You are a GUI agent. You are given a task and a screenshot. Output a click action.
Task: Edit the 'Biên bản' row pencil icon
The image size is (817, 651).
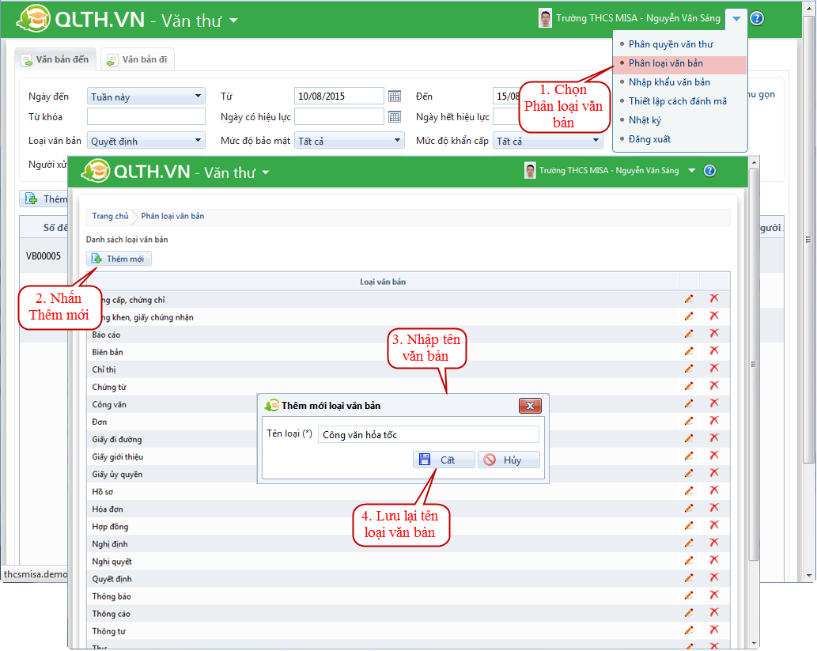tap(689, 351)
